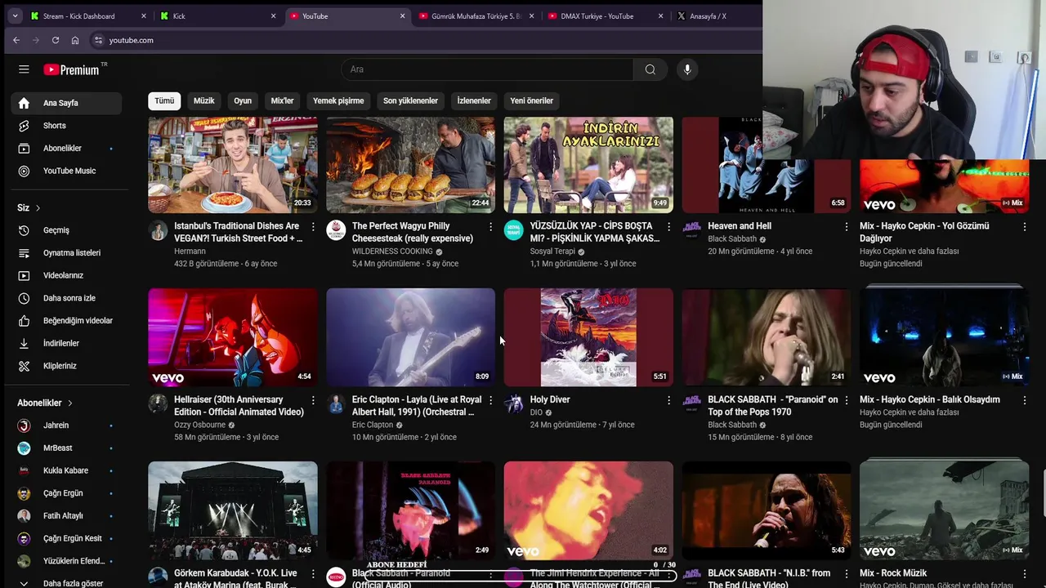Open Beğendiğim videolar
Image resolution: width=1046 pixels, height=588 pixels.
[67, 321]
